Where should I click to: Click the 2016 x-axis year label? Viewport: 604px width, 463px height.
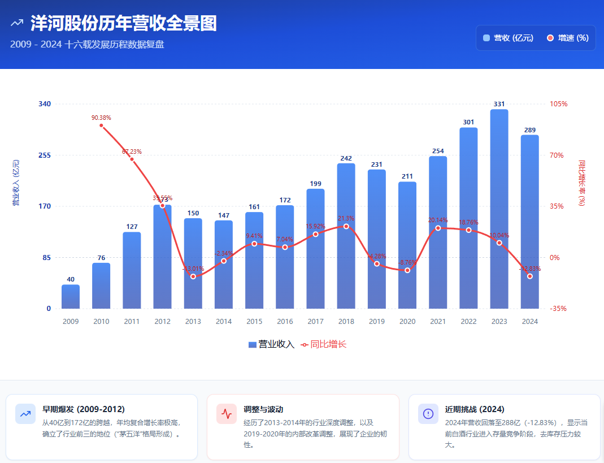[285, 321]
